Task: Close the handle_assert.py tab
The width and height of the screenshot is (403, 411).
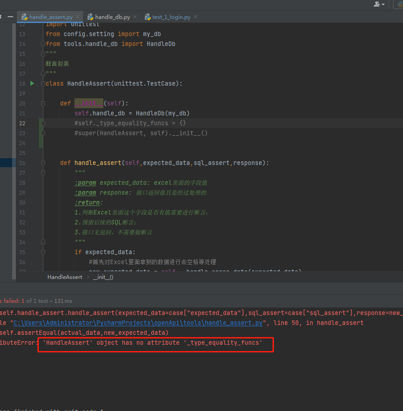Action: (x=78, y=17)
